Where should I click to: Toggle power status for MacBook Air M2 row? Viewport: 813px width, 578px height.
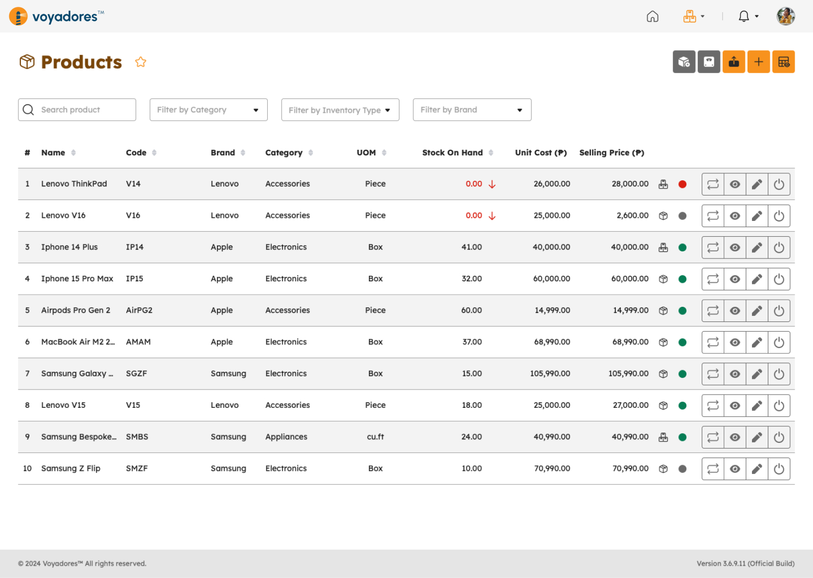[x=779, y=342]
